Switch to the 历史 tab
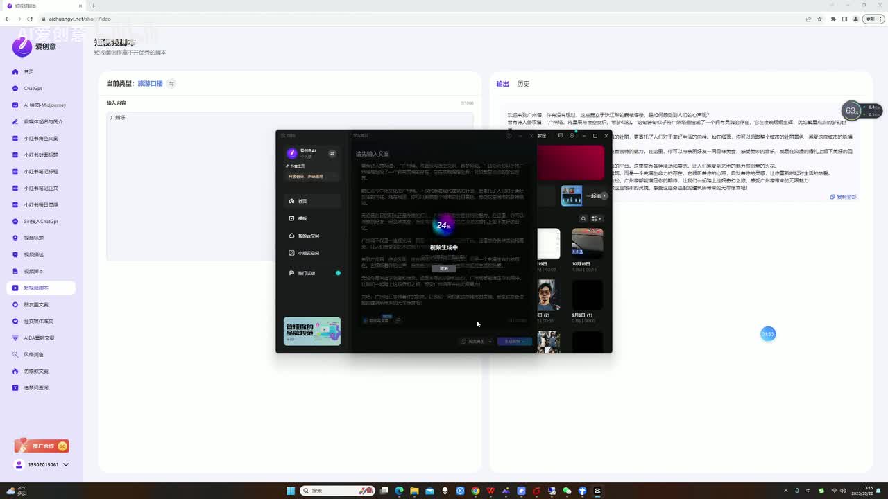Viewport: 888px width, 499px height. 523,84
